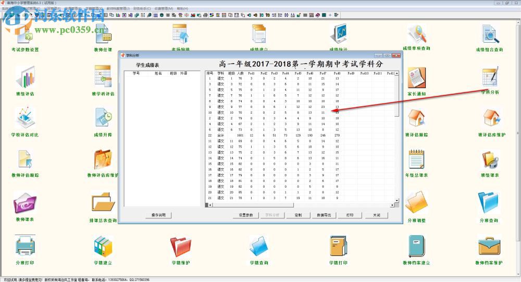Click the table scroll-right arrow

(x=392, y=205)
